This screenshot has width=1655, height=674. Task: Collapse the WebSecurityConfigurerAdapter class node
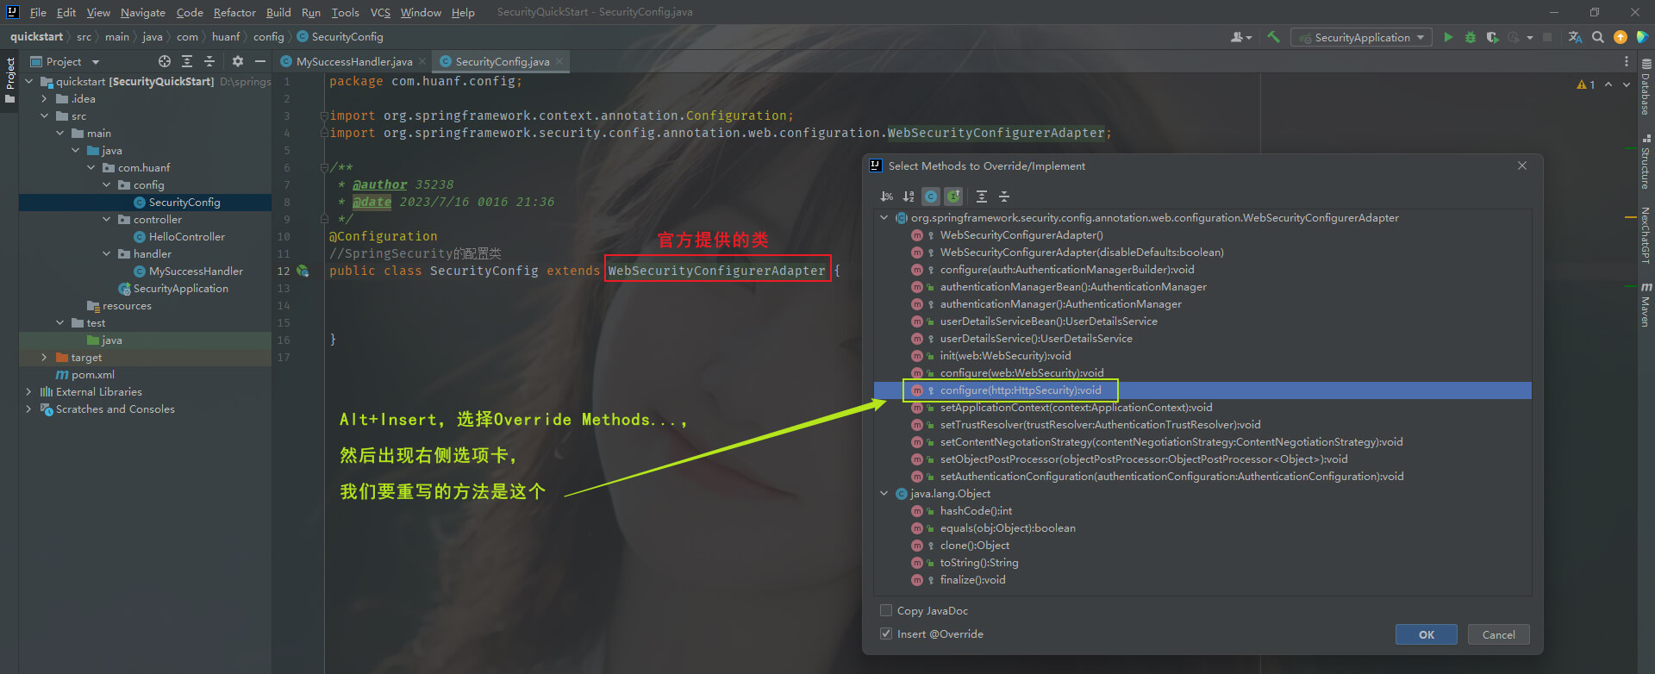[x=884, y=218]
